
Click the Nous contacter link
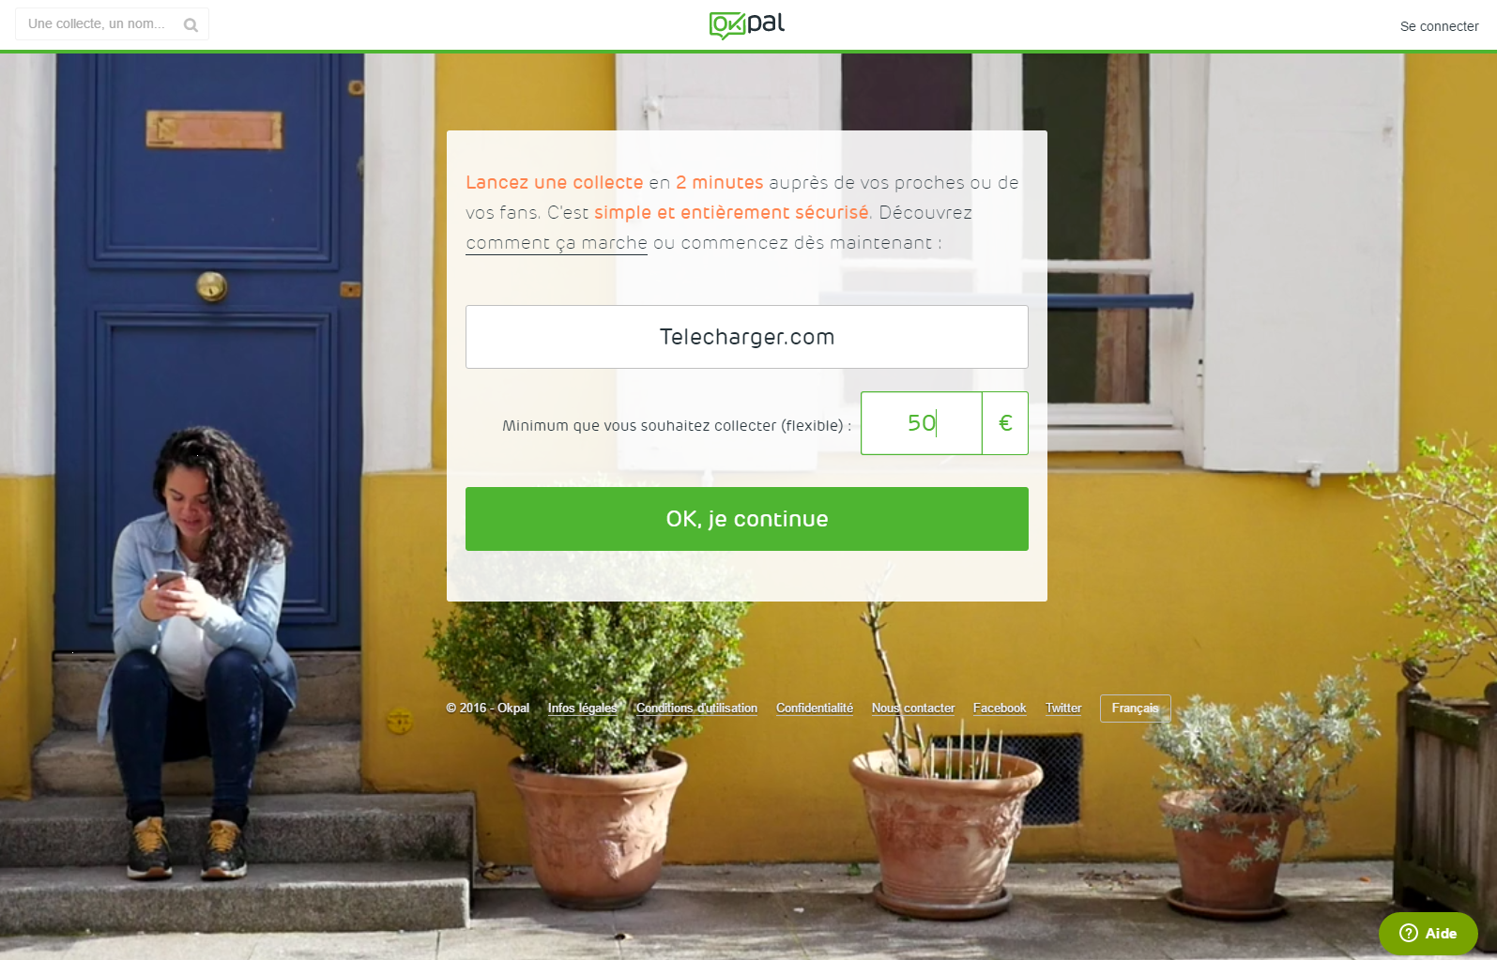point(913,709)
